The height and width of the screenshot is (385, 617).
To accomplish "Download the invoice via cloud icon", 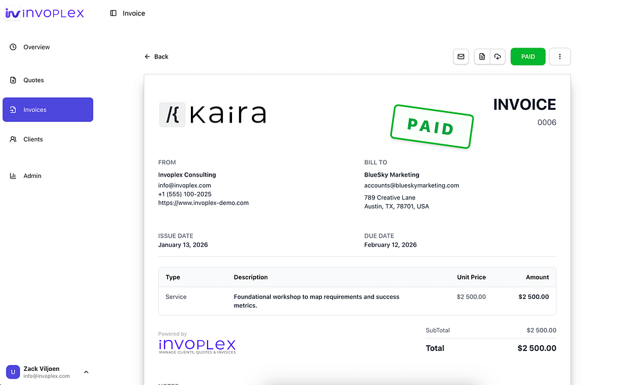I will (497, 56).
